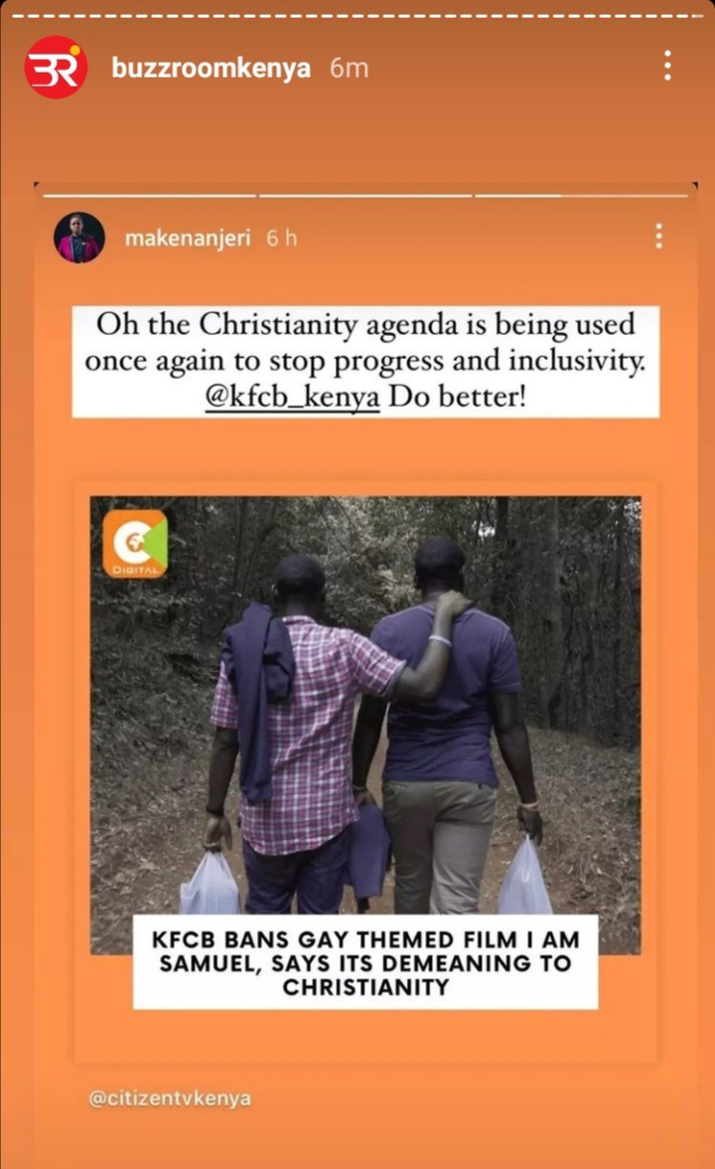This screenshot has height=1169, width=715.
Task: Open the buzzroomkenya profile picture
Action: pos(56,68)
